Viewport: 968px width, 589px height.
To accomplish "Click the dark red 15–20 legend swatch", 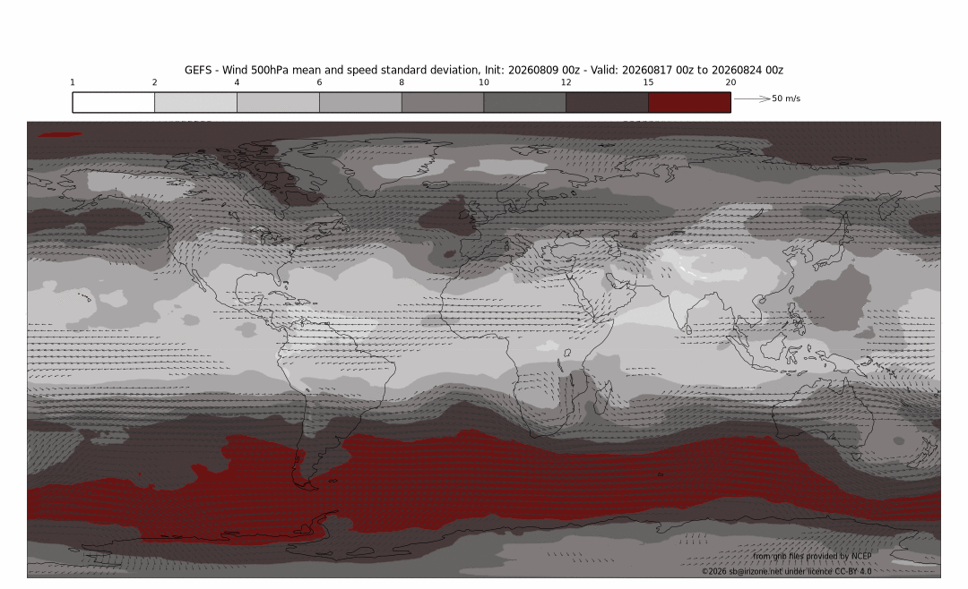I will [x=689, y=102].
